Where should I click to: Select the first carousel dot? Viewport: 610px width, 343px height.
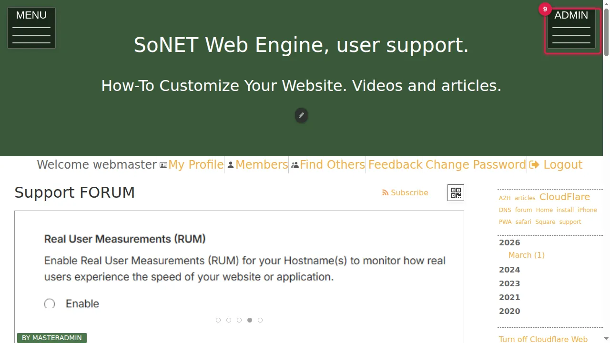[218, 320]
